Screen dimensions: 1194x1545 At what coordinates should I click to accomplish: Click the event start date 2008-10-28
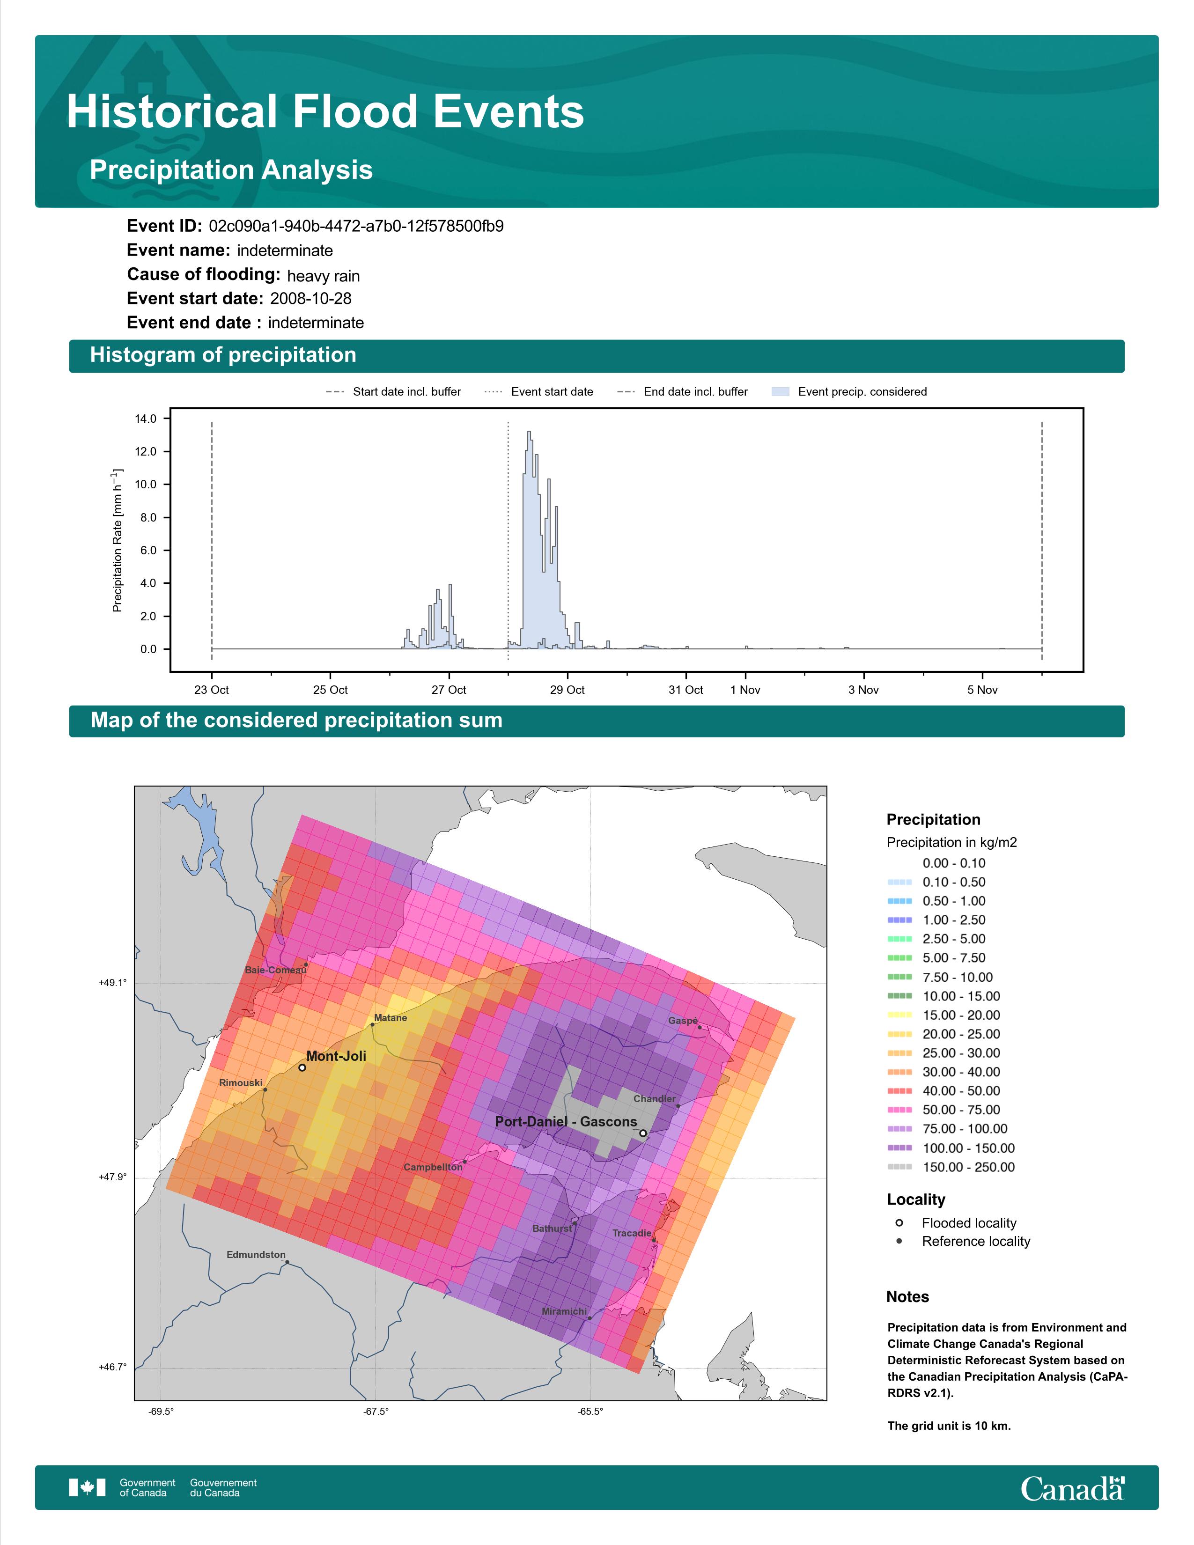pos(310,299)
